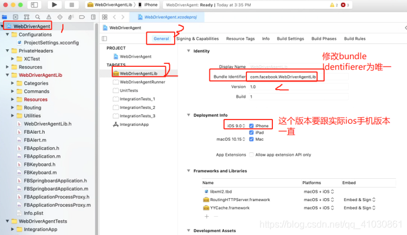Change RoutingHTTPServer.framework embed option
This screenshot has height=235, width=407.
point(359,200)
